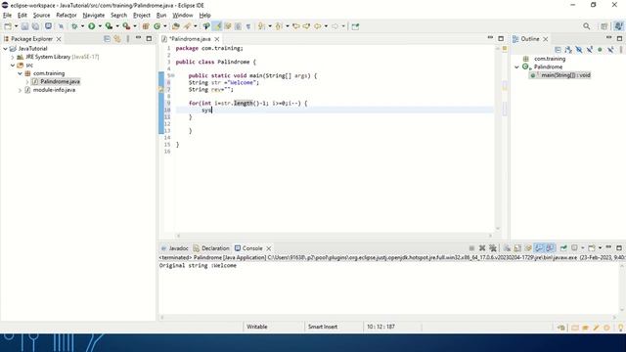Minimize the Package Explorer panel
The width and height of the screenshot is (626, 352).
tap(138, 38)
